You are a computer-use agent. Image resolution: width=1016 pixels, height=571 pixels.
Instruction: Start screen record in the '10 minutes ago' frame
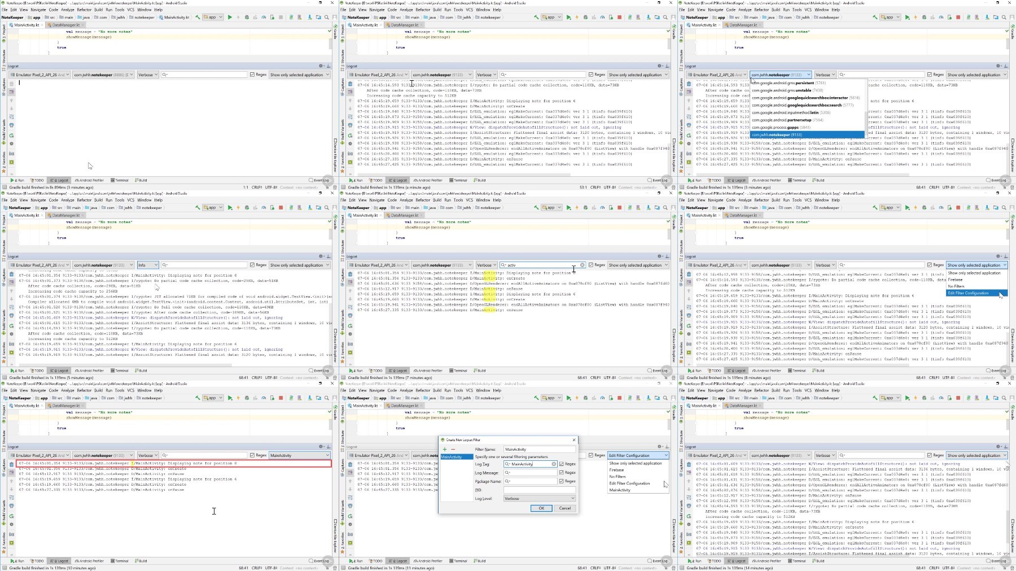[x=11, y=543]
